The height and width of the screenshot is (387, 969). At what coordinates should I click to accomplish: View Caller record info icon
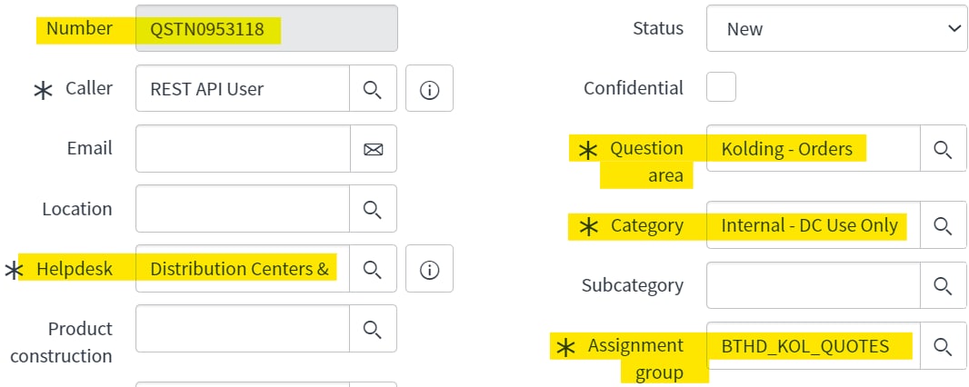(429, 88)
